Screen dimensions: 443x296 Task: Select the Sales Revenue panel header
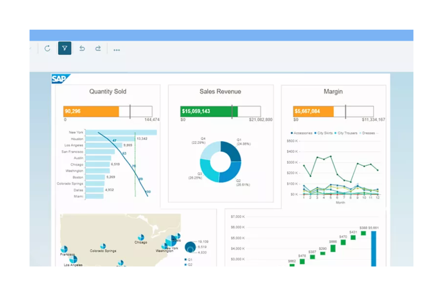pyautogui.click(x=221, y=91)
